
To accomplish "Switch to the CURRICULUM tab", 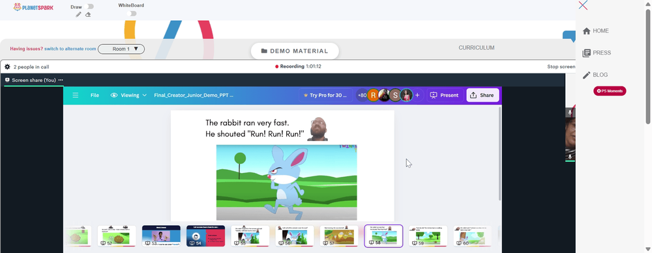I will click(x=477, y=47).
